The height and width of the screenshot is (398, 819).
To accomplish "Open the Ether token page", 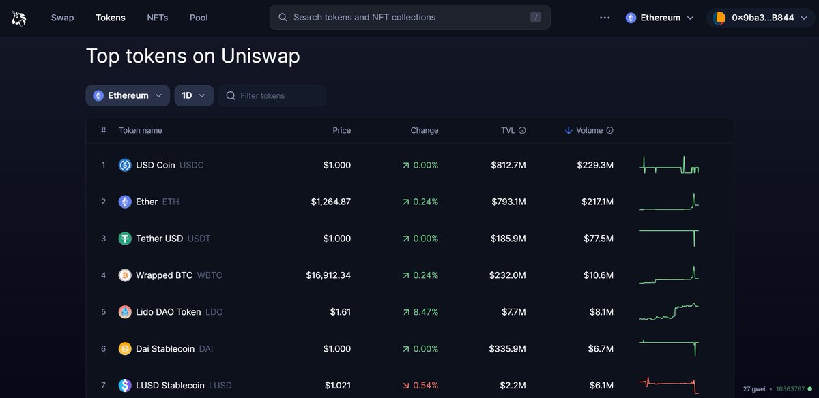I will pos(409,202).
